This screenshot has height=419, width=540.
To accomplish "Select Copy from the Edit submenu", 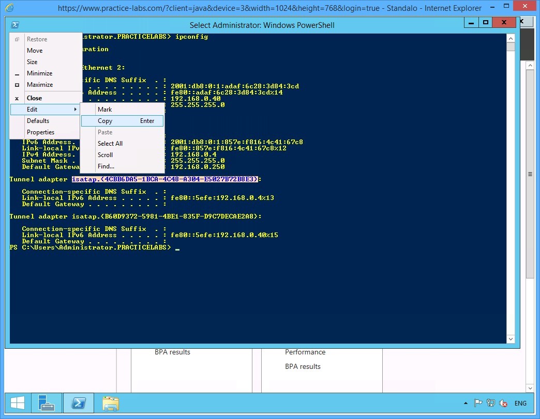I will click(105, 120).
